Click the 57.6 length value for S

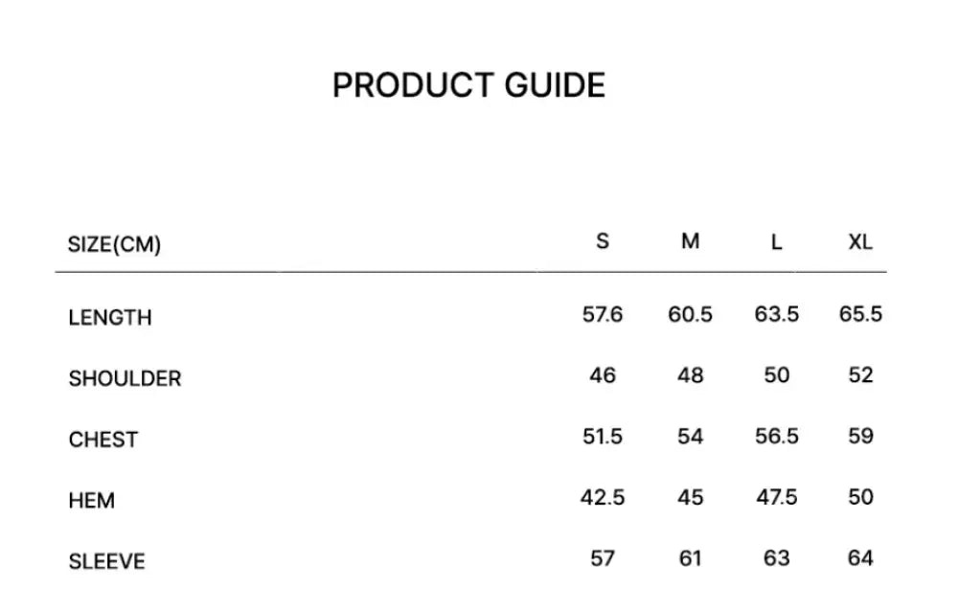click(603, 314)
